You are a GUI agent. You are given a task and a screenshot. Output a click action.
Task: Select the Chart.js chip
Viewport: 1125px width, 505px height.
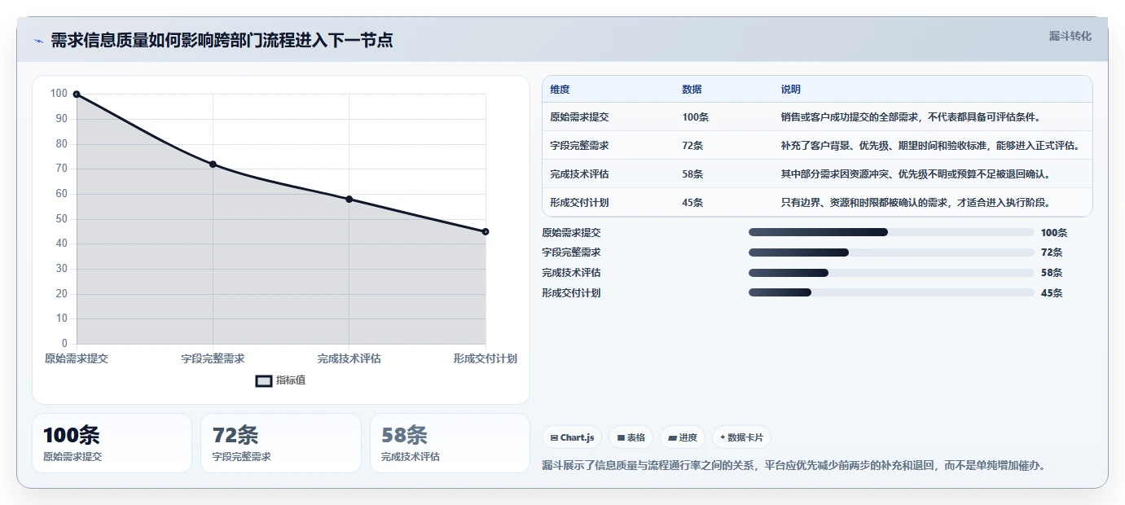pos(572,437)
